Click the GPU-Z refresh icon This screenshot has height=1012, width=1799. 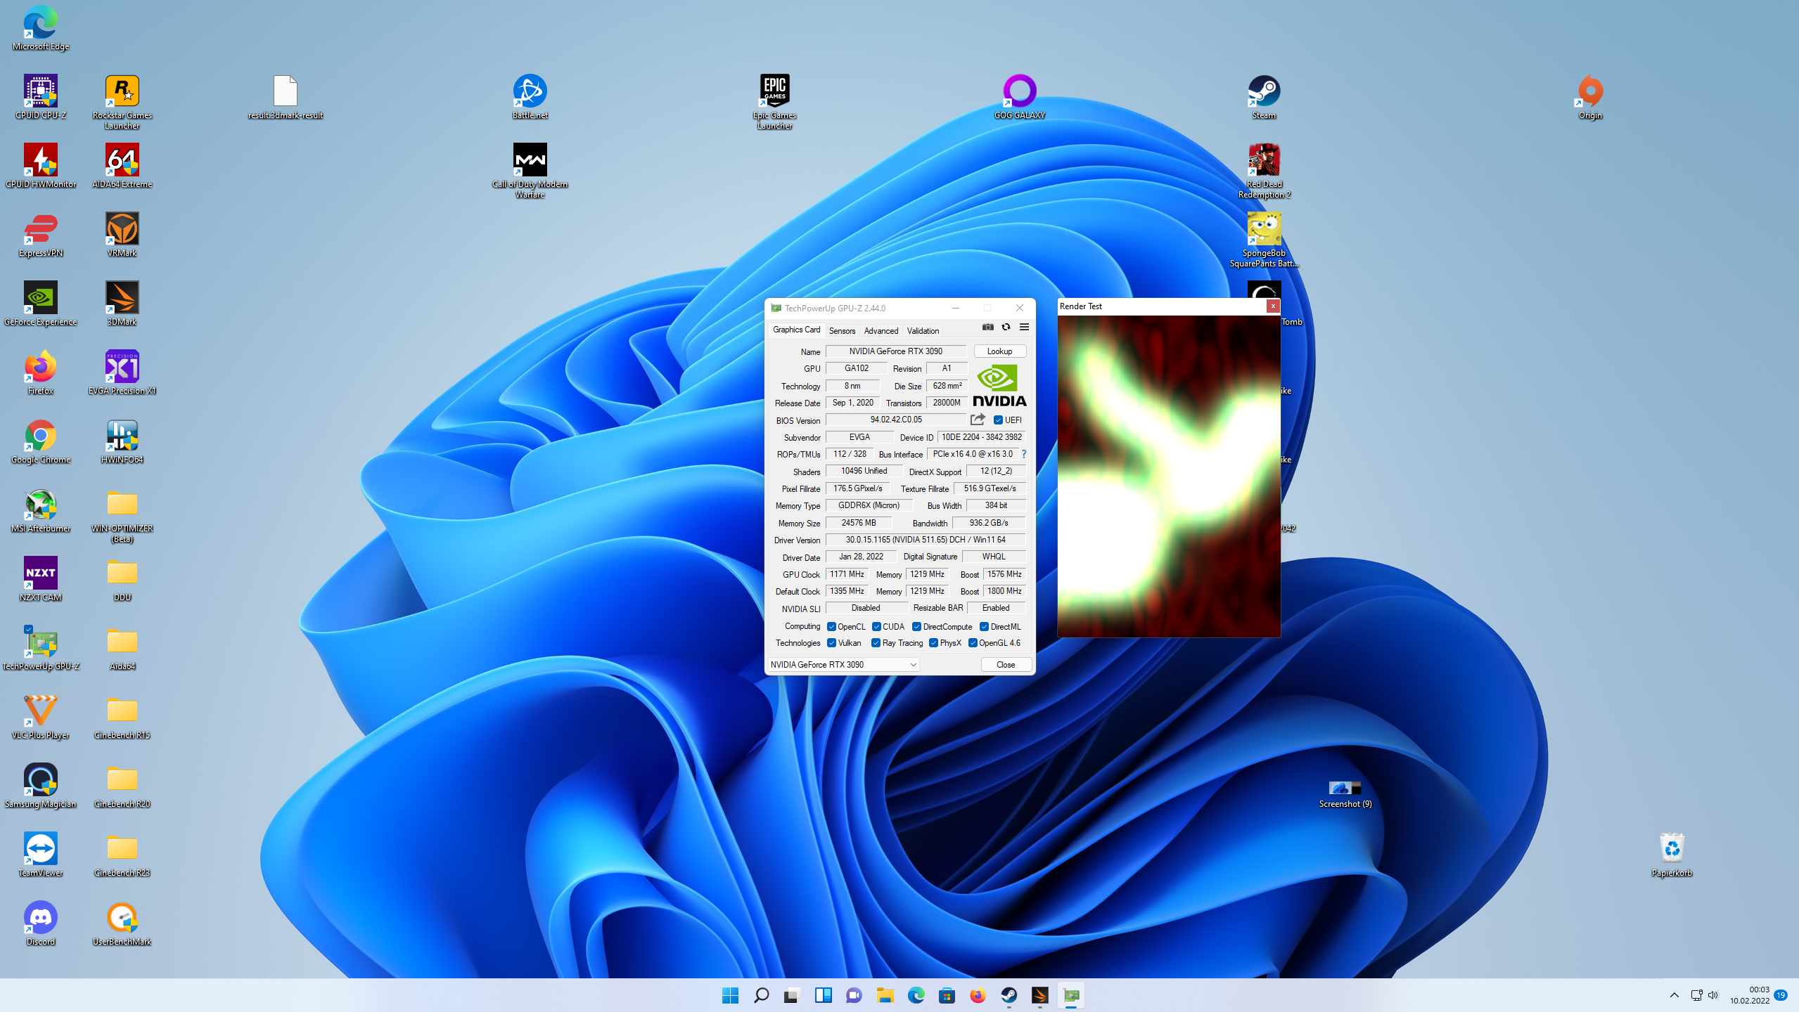pyautogui.click(x=1006, y=327)
